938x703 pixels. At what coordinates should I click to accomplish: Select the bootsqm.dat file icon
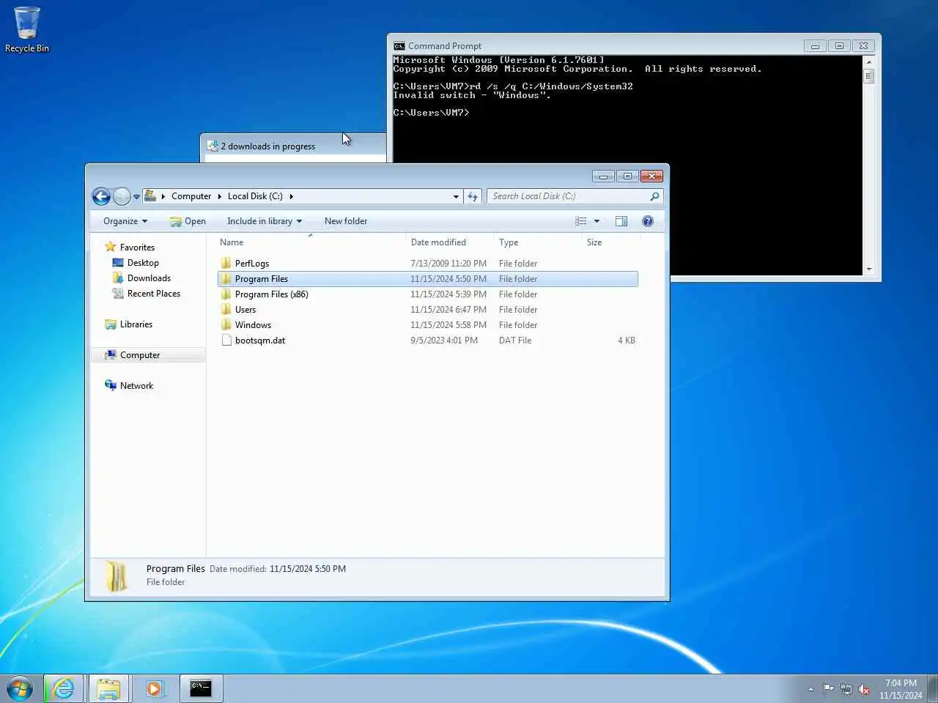pyautogui.click(x=226, y=340)
